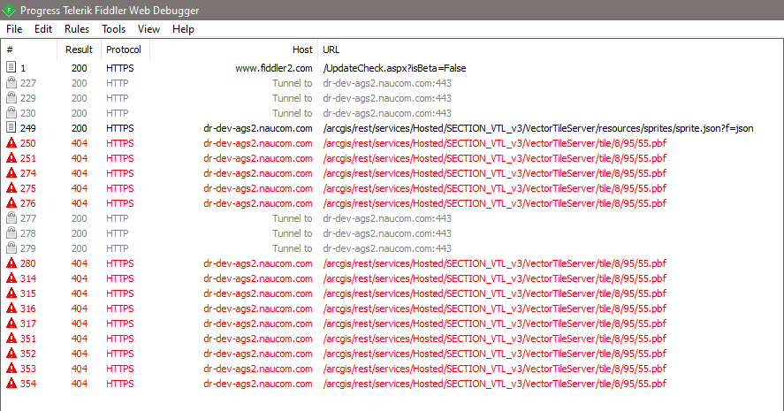This screenshot has height=411, width=784.
Task: Open the File menu
Action: [14, 29]
